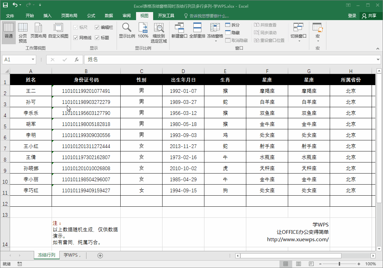Image resolution: width=383 pixels, height=268 pixels.
Task: Open the Name Box dropdown arrow
Action: click(x=33, y=59)
